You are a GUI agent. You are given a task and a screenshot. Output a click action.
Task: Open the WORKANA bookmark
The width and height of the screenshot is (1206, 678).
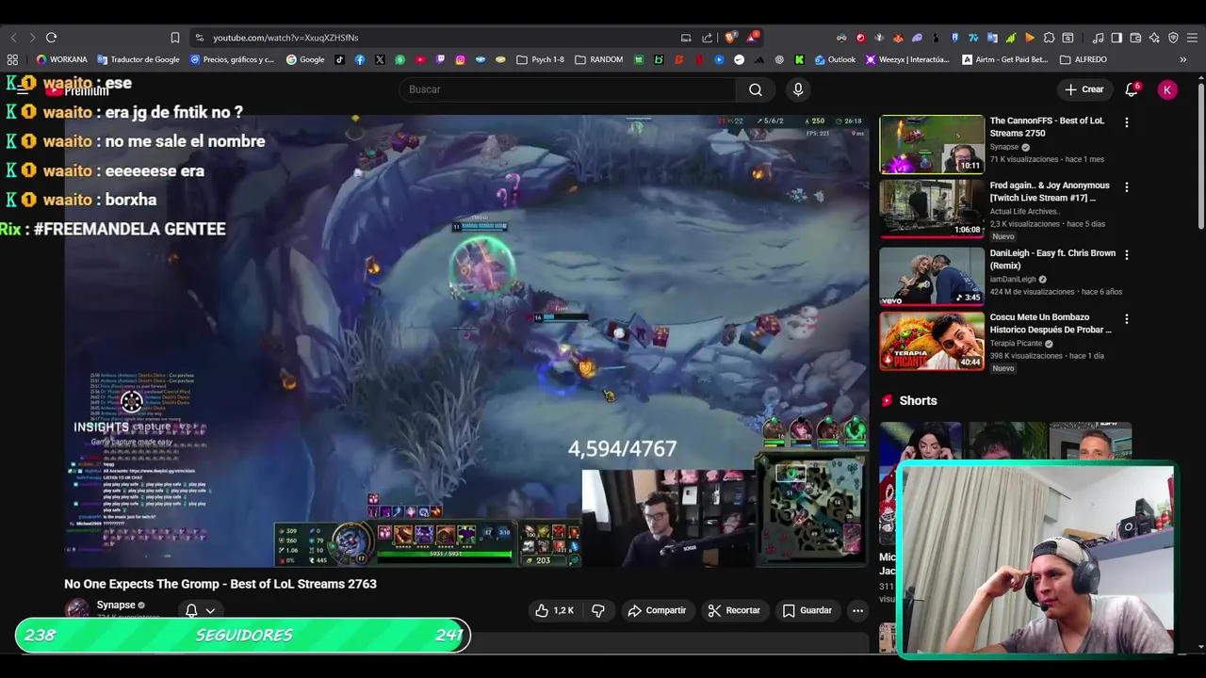point(62,59)
